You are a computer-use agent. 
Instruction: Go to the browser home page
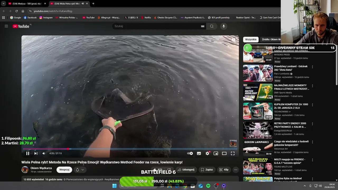pos(23,11)
